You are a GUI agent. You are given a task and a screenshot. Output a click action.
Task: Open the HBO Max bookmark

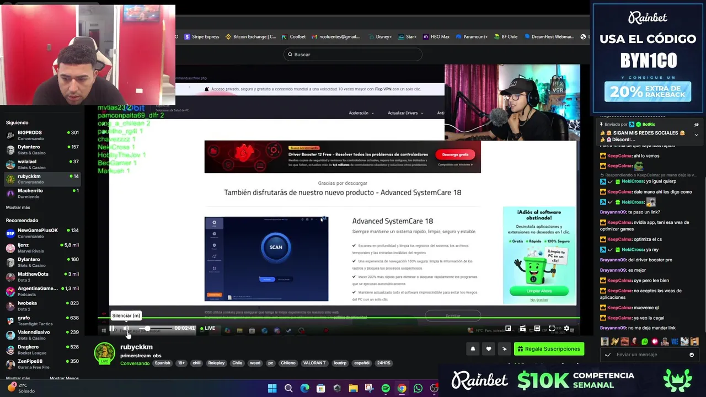click(436, 37)
